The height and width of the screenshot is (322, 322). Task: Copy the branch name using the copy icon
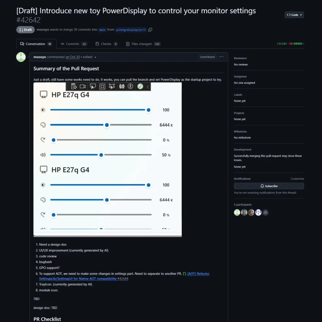150,30
